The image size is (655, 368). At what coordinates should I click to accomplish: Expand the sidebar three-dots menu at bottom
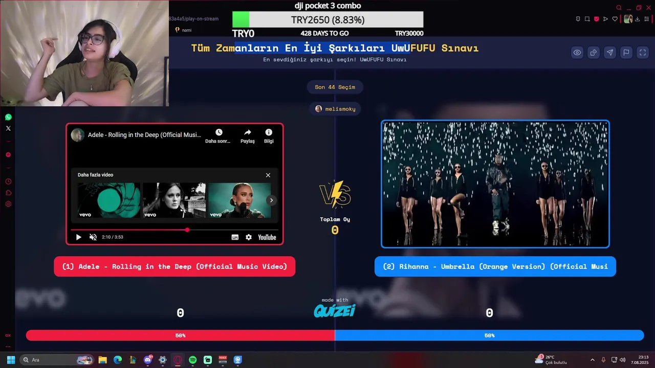[x=8, y=347]
